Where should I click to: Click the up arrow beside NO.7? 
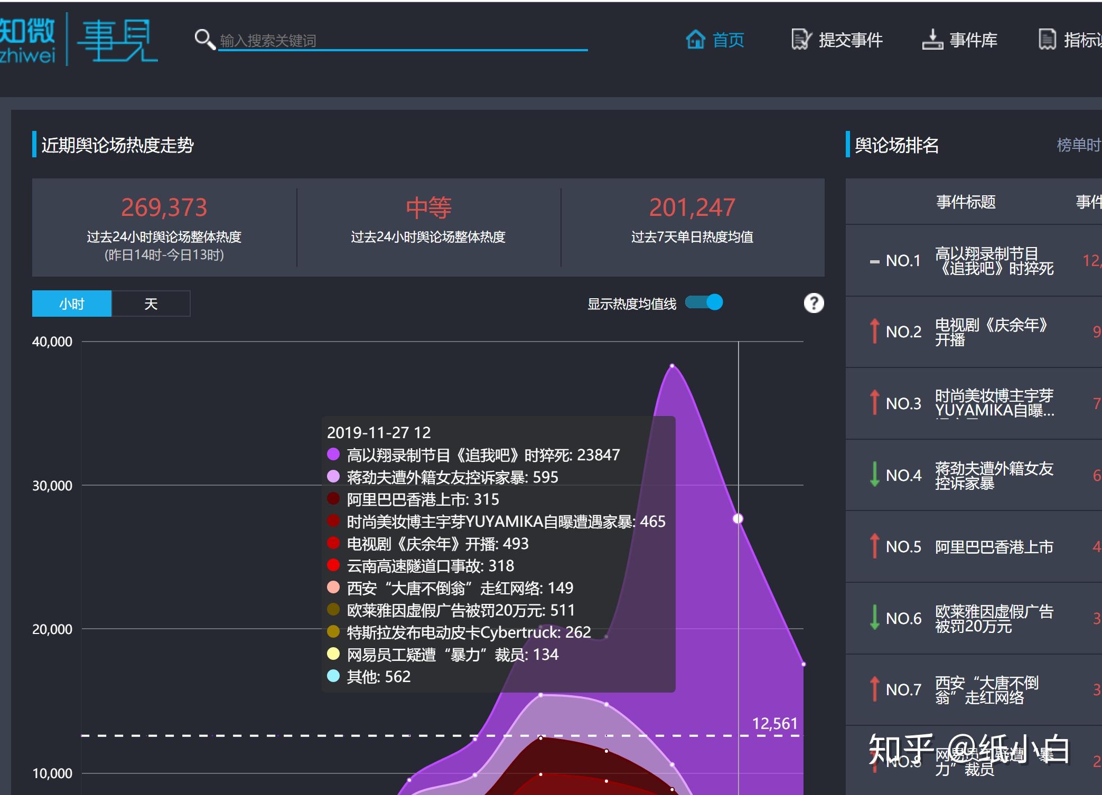874,689
